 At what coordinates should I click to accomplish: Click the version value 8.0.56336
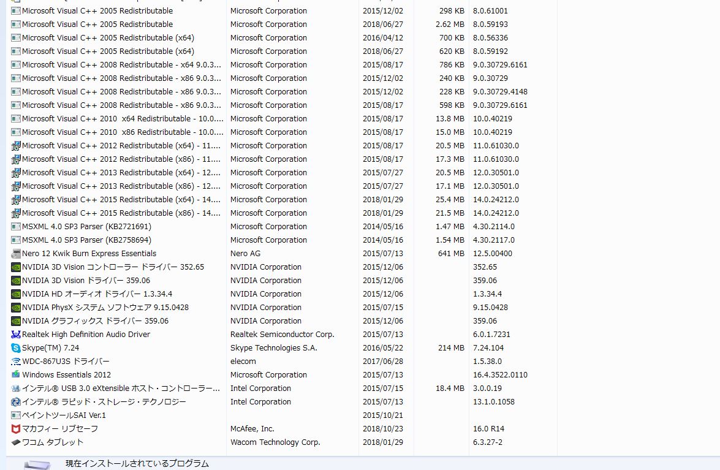(490, 37)
